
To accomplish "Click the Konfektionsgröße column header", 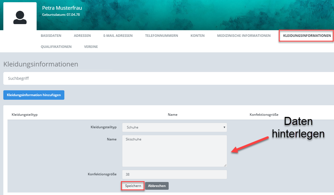I will 264,115.
